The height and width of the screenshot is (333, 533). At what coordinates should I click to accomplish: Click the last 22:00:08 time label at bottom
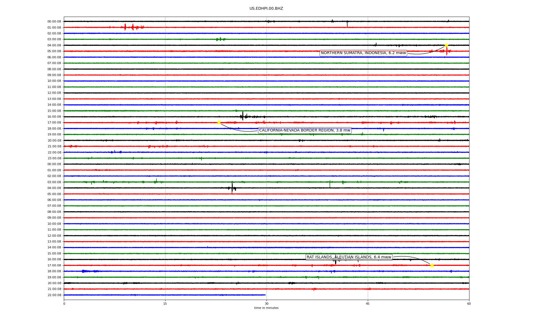pos(54,295)
